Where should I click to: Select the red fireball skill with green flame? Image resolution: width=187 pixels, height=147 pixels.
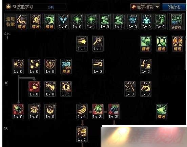click(18, 111)
